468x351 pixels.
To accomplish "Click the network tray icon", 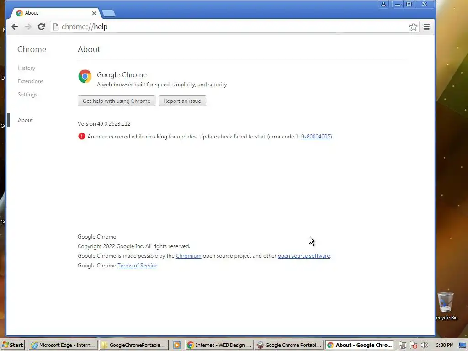I will pyautogui.click(x=402, y=346).
